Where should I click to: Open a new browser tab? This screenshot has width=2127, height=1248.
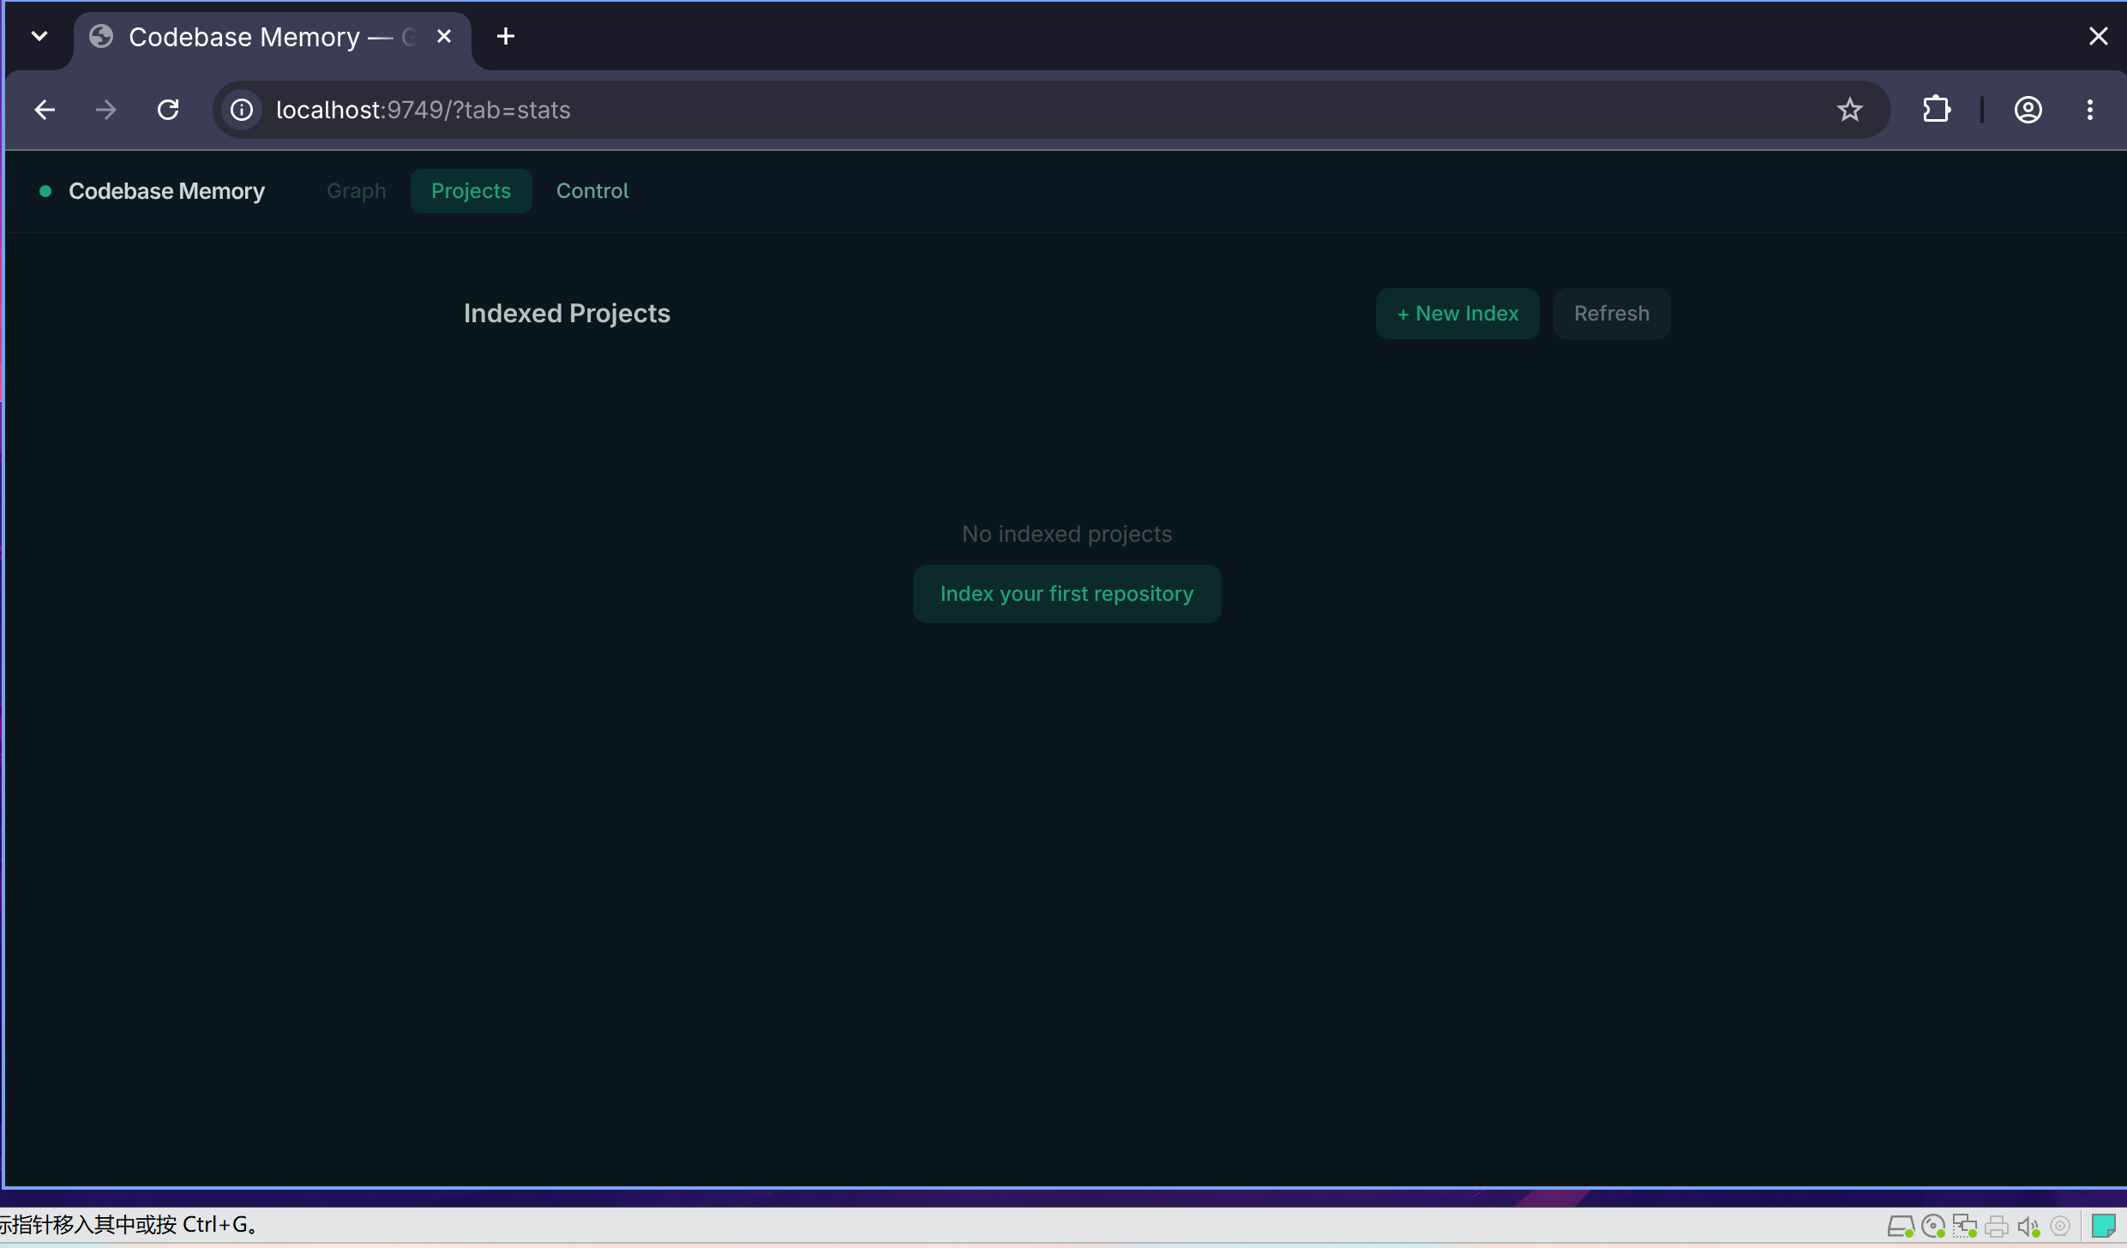[x=506, y=36]
